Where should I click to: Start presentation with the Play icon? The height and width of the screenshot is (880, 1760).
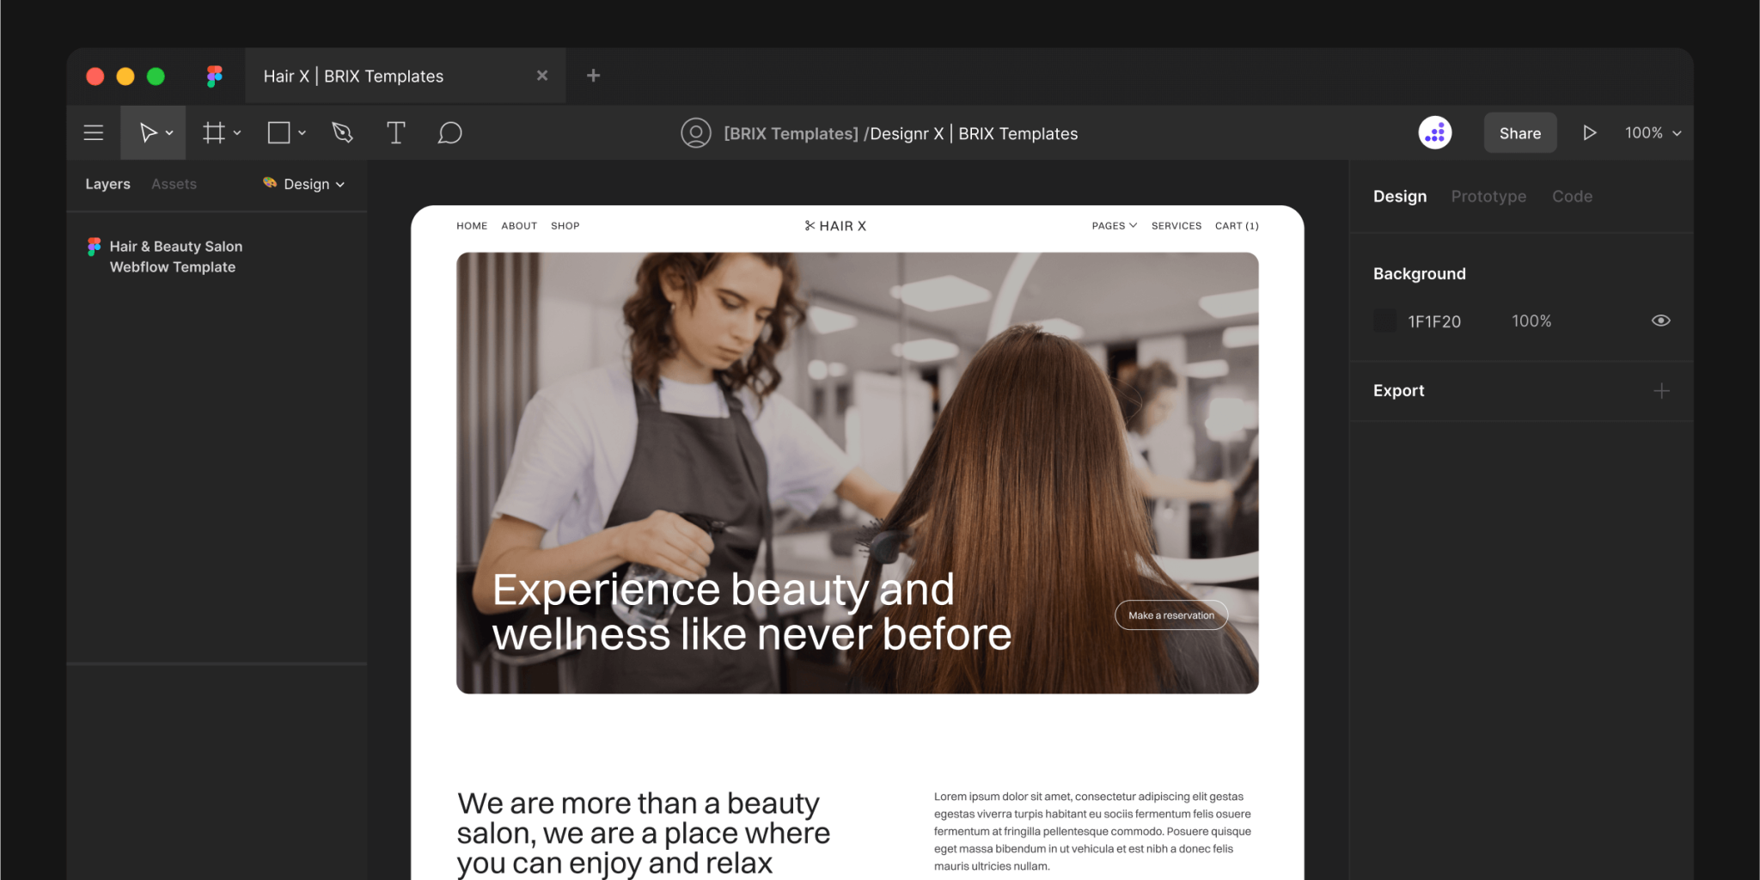click(1589, 132)
